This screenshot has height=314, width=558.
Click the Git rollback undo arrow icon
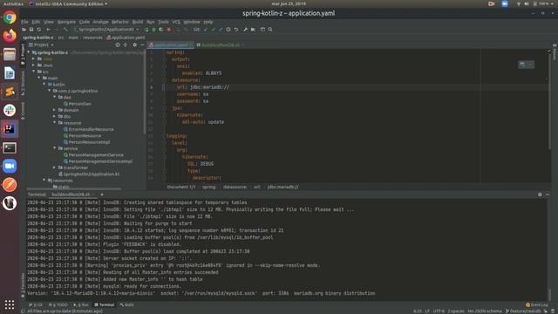click(236, 30)
